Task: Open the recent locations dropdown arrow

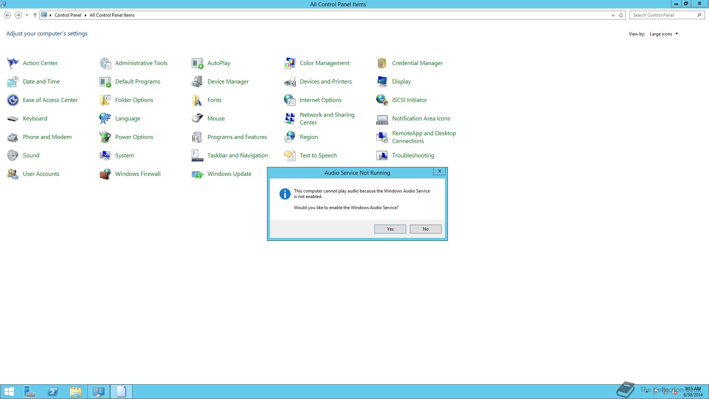Action: 27,15
